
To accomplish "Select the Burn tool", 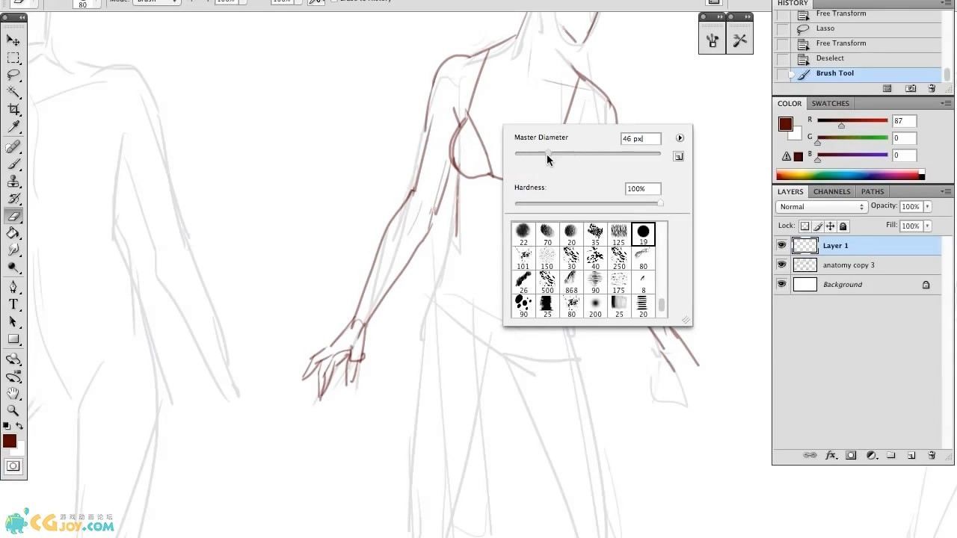I will [x=13, y=268].
